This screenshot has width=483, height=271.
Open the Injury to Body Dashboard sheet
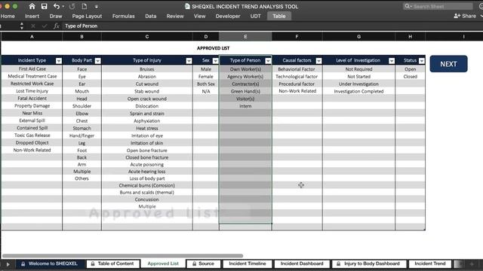368,263
